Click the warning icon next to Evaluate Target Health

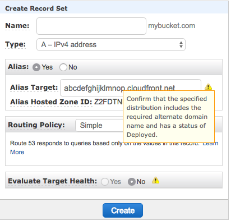155,181
